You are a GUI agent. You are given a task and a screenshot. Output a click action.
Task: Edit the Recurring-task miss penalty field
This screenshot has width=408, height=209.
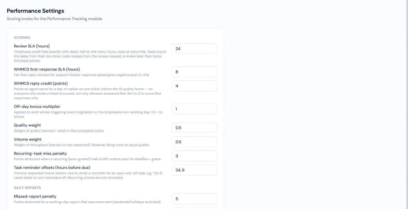point(195,156)
